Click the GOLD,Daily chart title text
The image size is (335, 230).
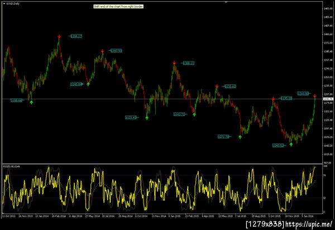13,4
